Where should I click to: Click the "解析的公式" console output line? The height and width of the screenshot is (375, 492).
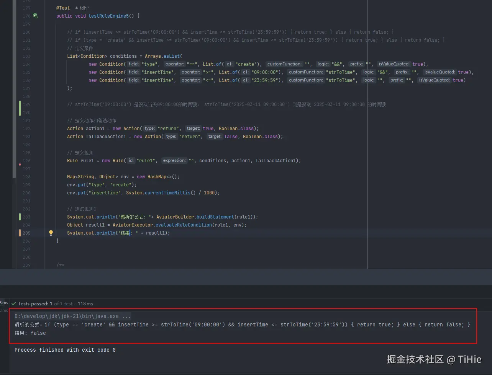pyautogui.click(x=242, y=324)
